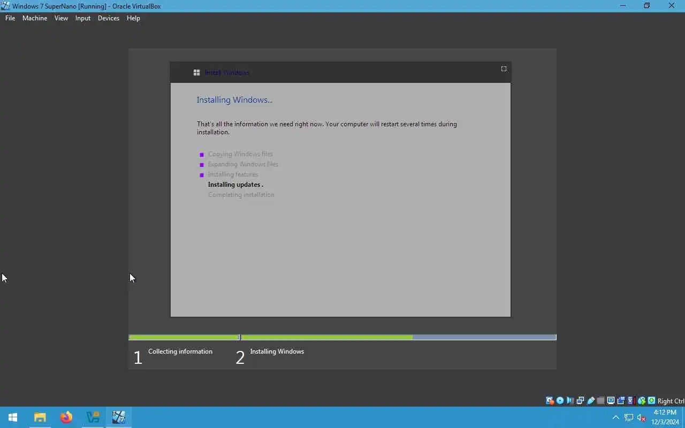This screenshot has width=685, height=428.
Task: Click the audio status icon in VM status bar
Action: pos(570,401)
